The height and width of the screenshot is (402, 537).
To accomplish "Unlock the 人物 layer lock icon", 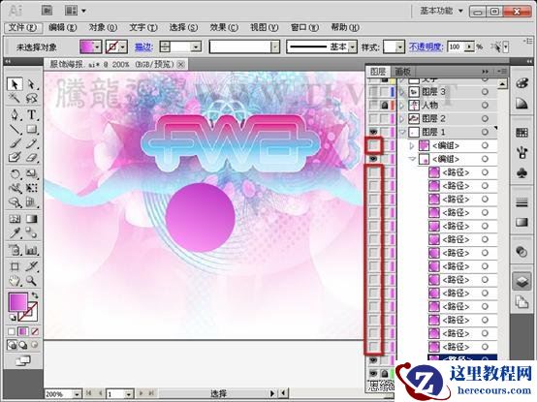I will point(385,105).
